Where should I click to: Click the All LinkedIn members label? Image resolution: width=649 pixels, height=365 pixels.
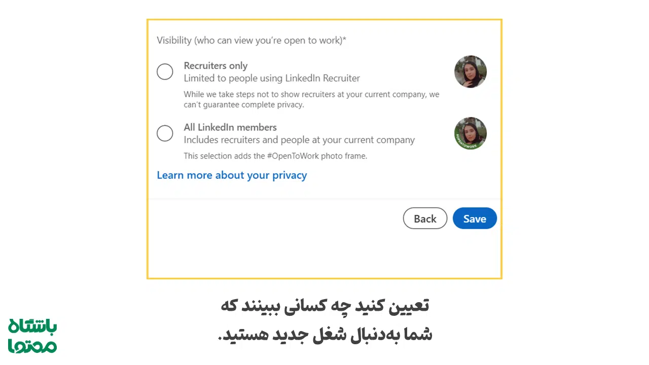(x=230, y=127)
